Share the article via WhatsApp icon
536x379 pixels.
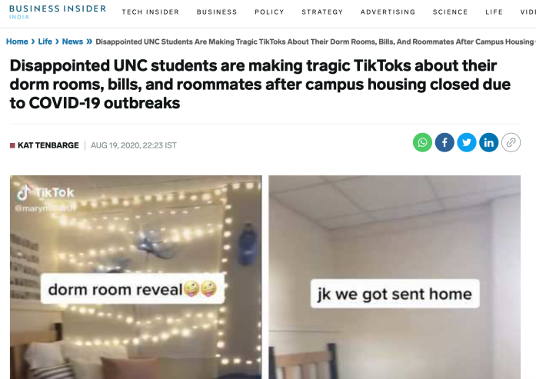click(422, 142)
